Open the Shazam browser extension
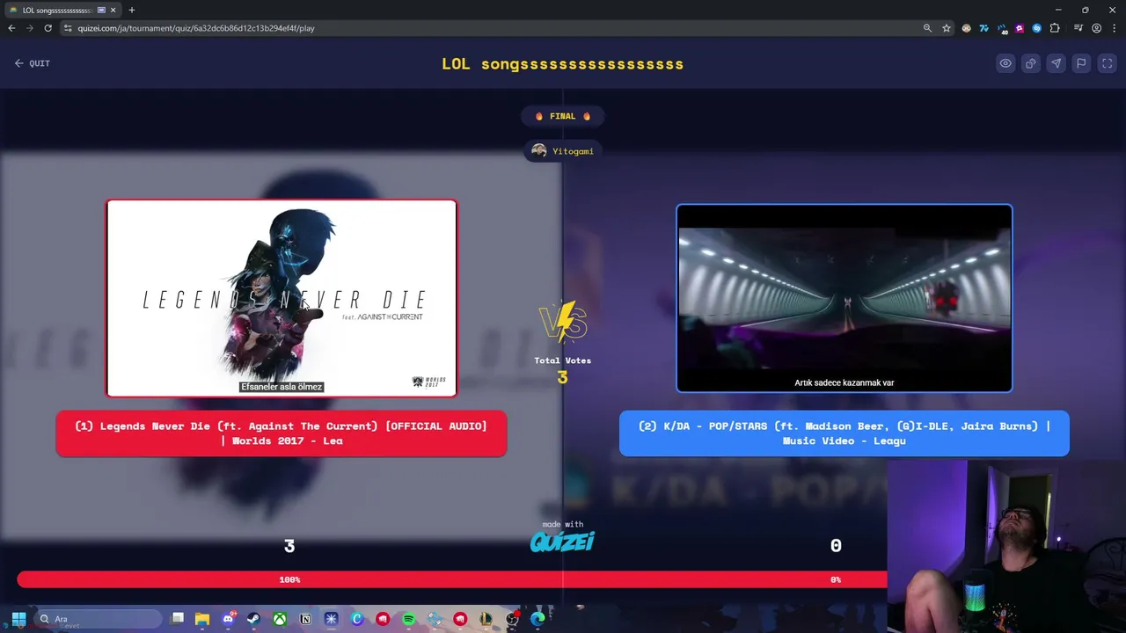The height and width of the screenshot is (633, 1126). point(1037,28)
